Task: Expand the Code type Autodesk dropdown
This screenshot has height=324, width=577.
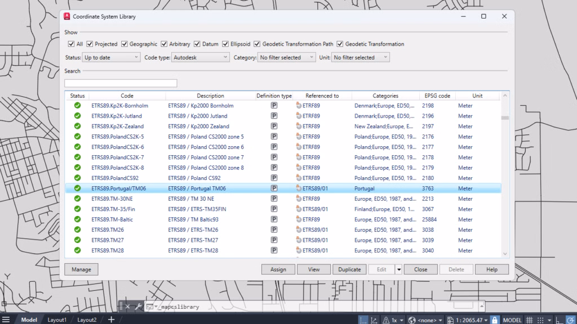Action: (200, 57)
